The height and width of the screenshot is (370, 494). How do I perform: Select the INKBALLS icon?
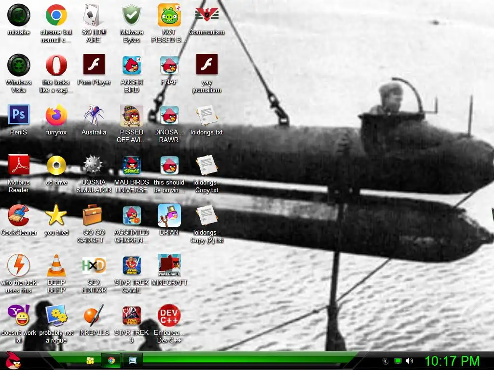click(x=94, y=315)
